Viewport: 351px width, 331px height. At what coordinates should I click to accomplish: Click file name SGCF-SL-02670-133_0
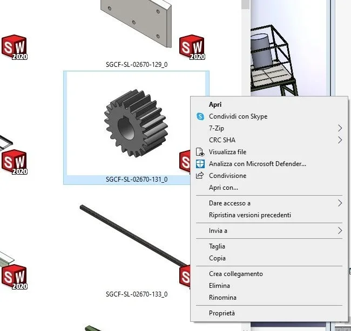[x=137, y=294]
